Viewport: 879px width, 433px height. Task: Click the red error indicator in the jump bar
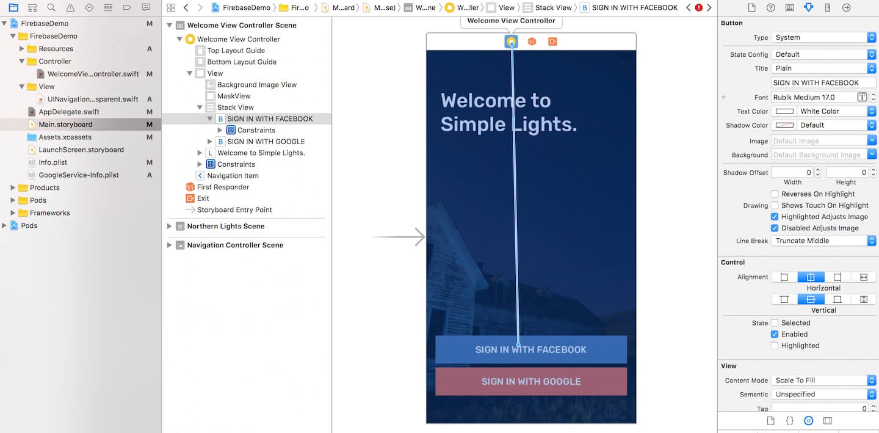(699, 7)
